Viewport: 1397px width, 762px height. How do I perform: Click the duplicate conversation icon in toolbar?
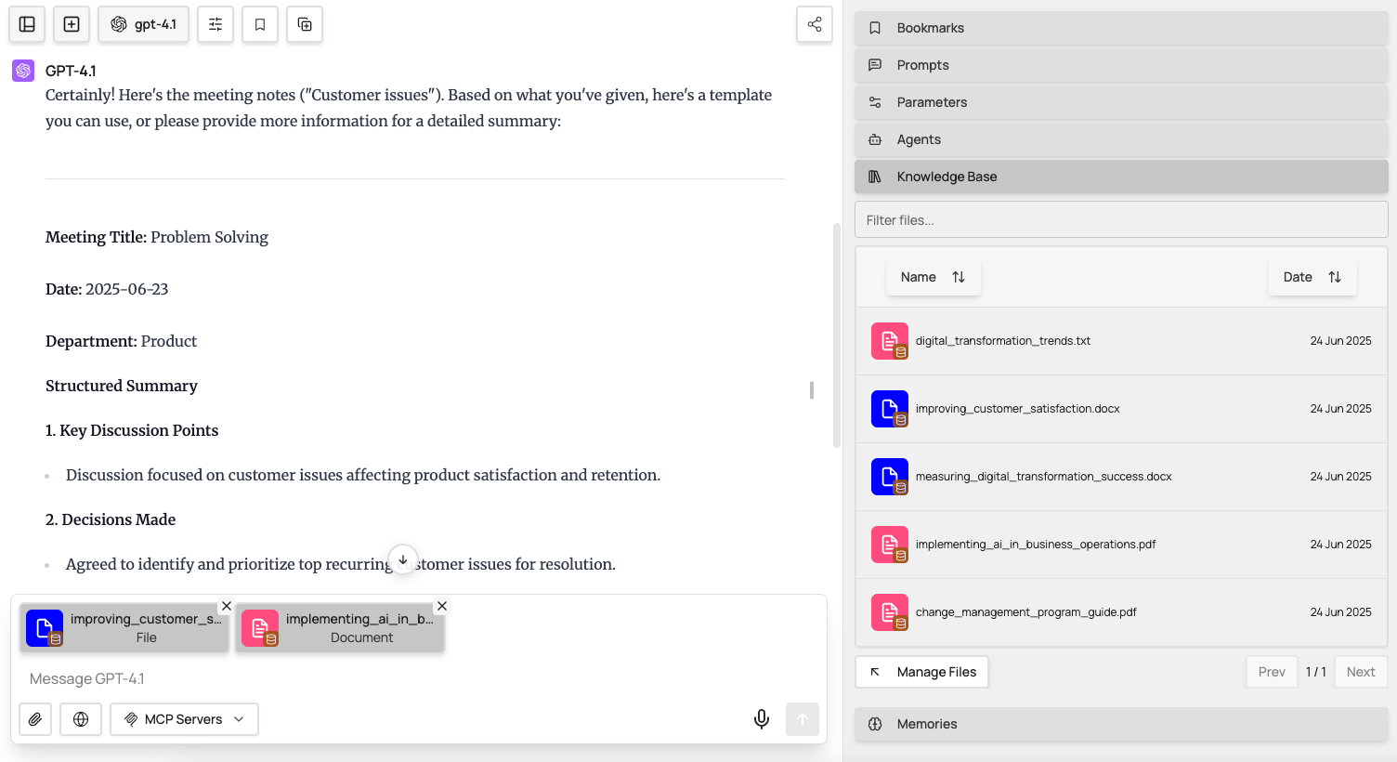click(x=305, y=24)
